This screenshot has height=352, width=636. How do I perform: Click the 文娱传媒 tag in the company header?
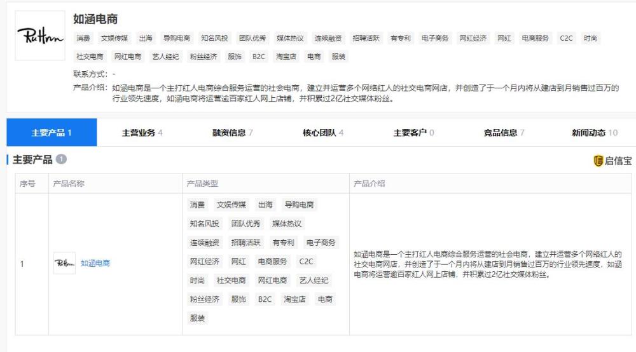(x=114, y=38)
